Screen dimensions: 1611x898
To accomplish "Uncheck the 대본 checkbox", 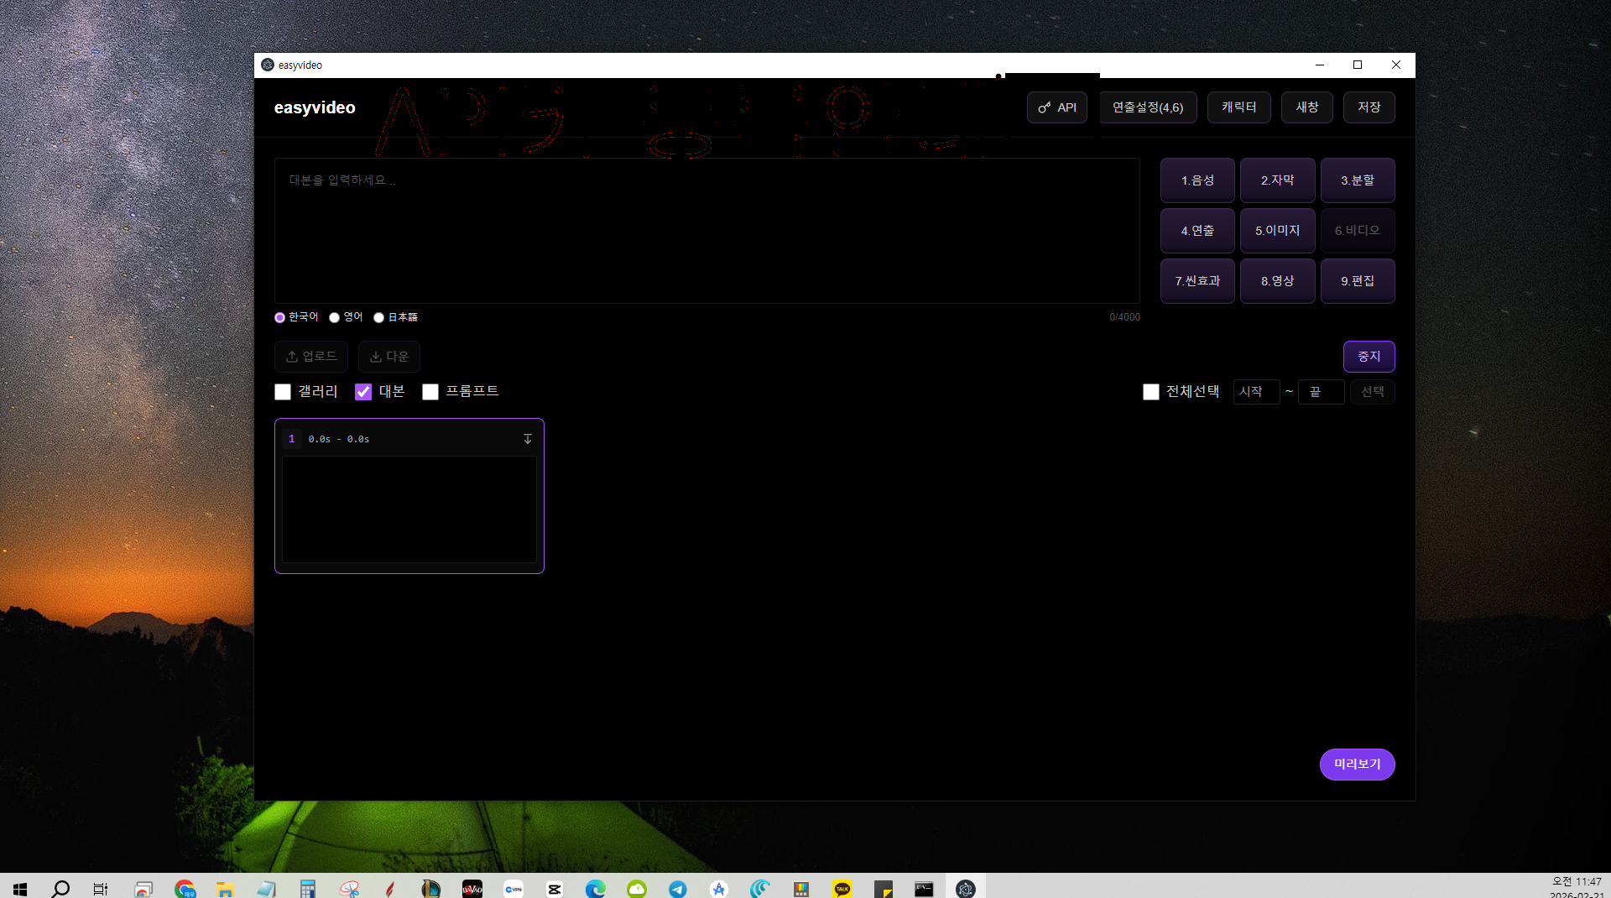I will tap(363, 392).
